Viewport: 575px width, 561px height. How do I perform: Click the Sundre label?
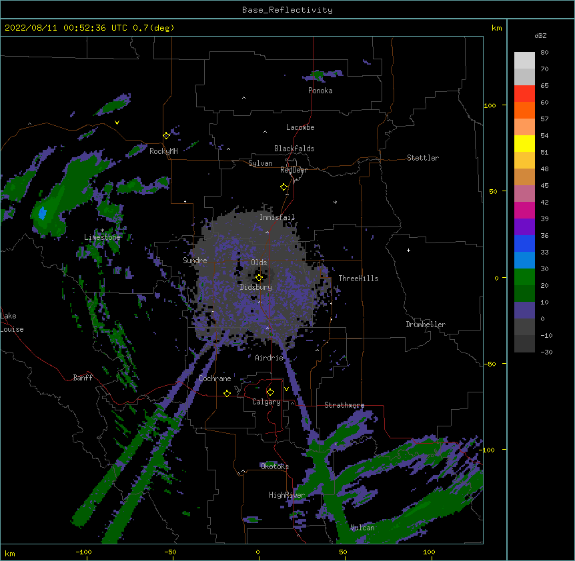(195, 261)
